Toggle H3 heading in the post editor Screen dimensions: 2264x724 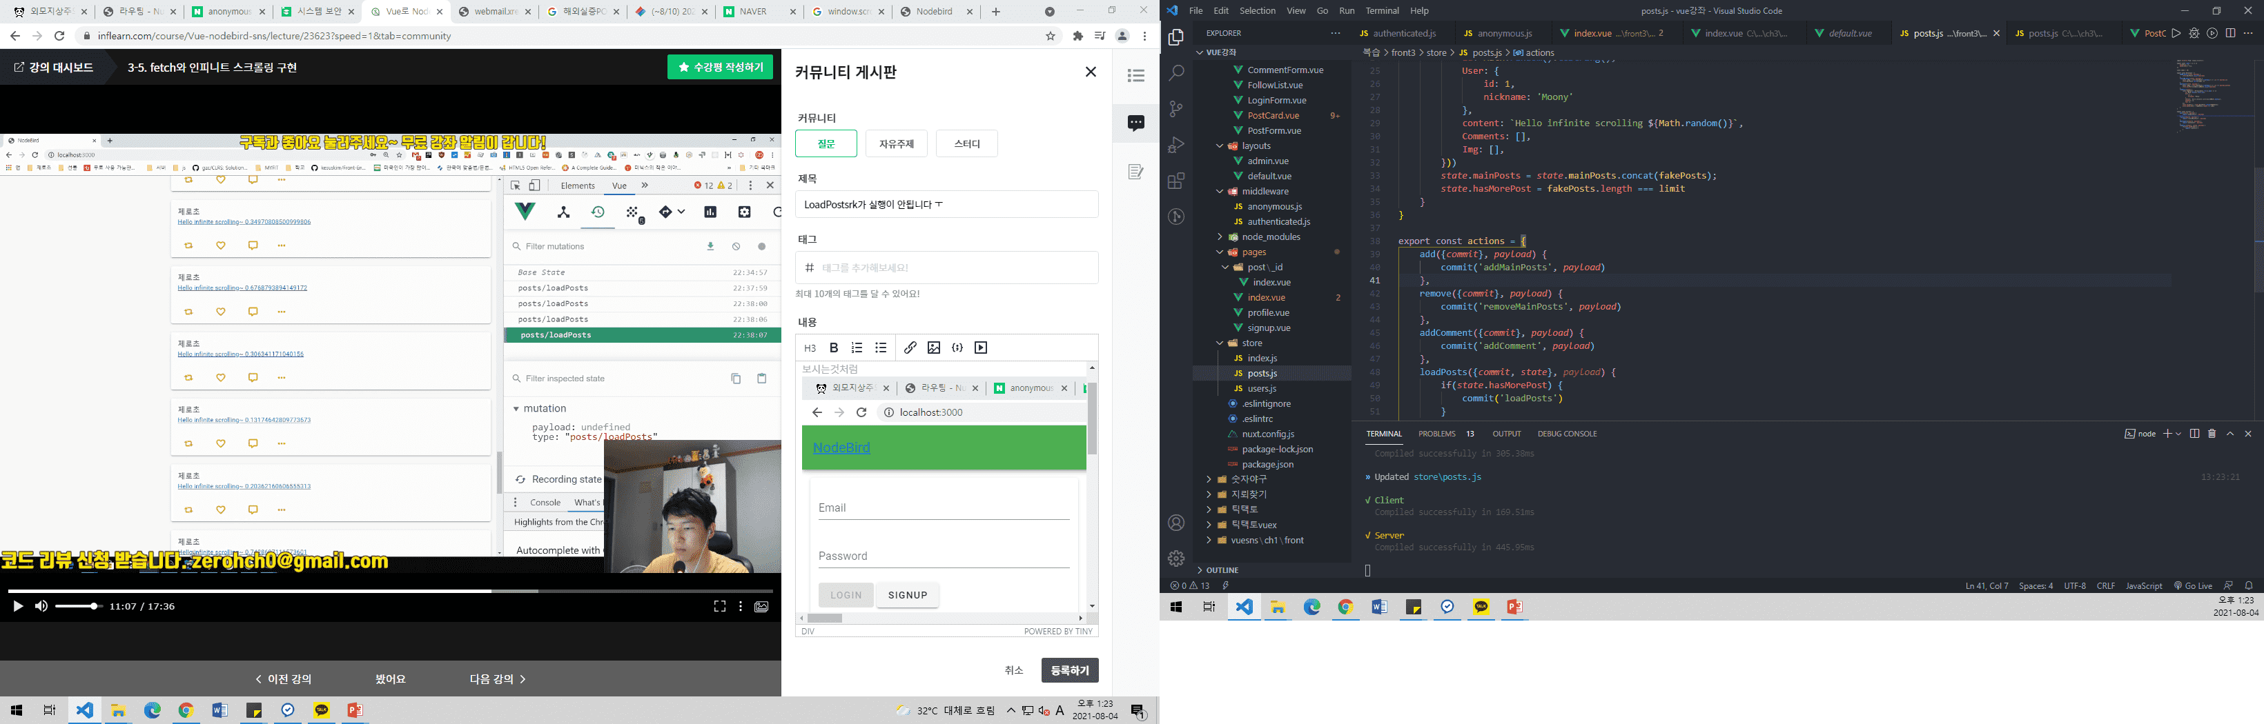click(x=810, y=348)
